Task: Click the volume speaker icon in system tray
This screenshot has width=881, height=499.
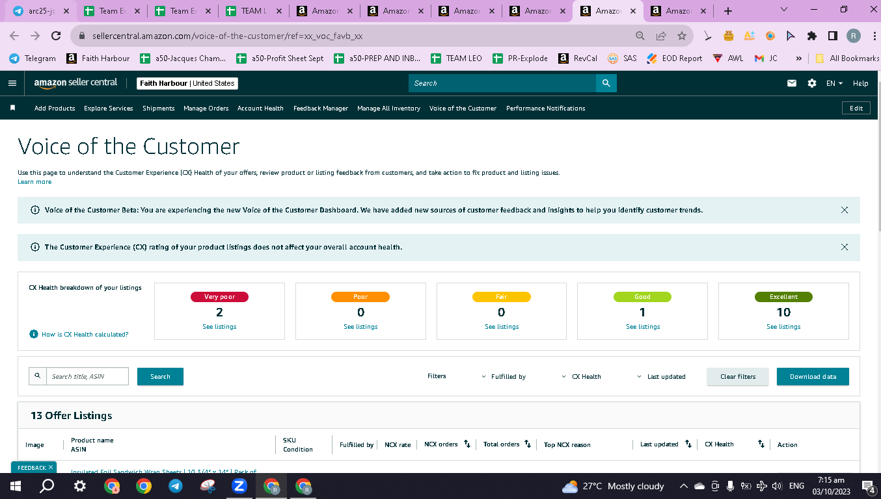Action: coord(777,486)
